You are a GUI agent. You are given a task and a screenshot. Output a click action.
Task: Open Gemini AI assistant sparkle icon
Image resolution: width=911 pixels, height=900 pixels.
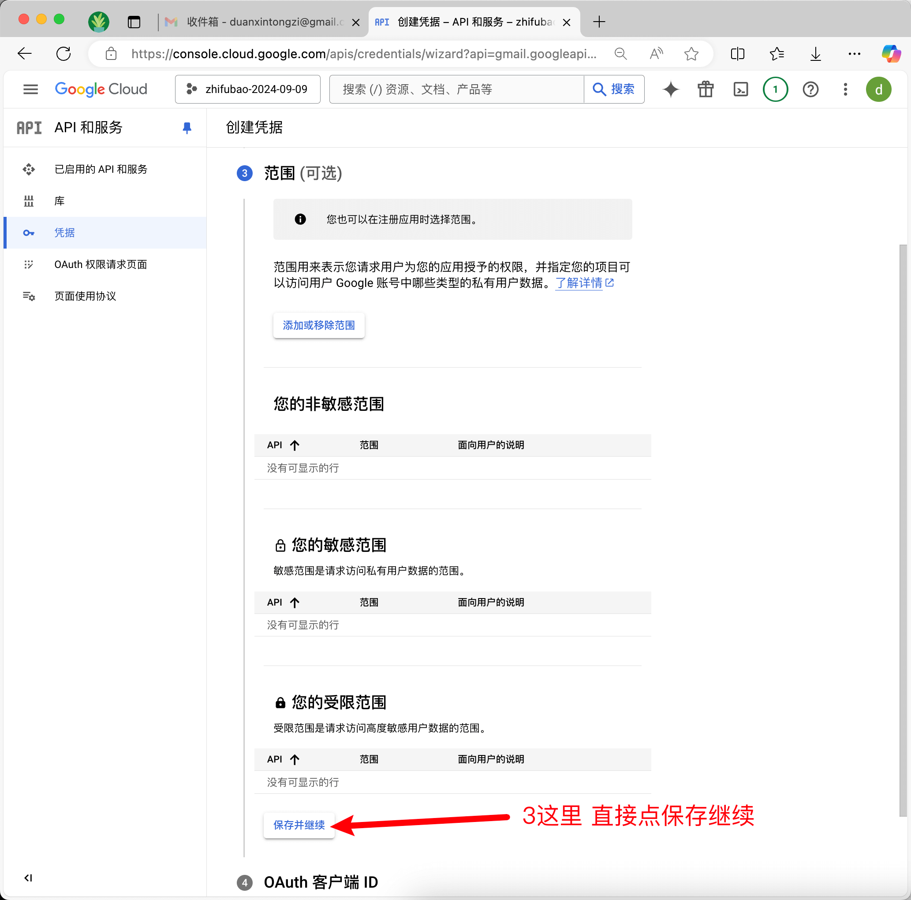coord(670,89)
